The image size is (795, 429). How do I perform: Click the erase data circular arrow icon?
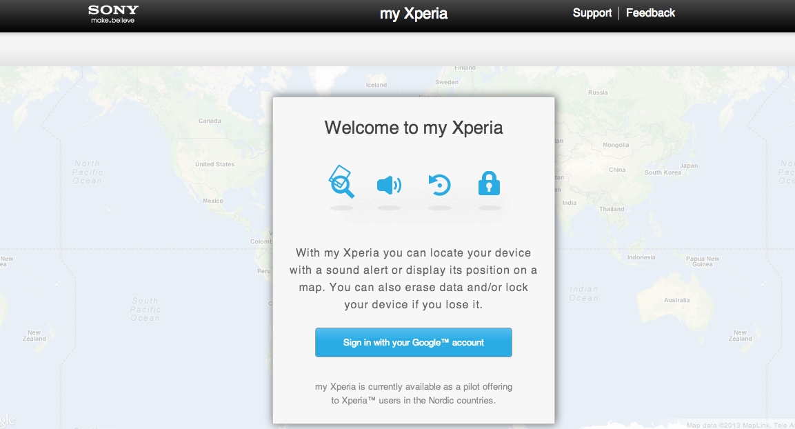coord(439,185)
